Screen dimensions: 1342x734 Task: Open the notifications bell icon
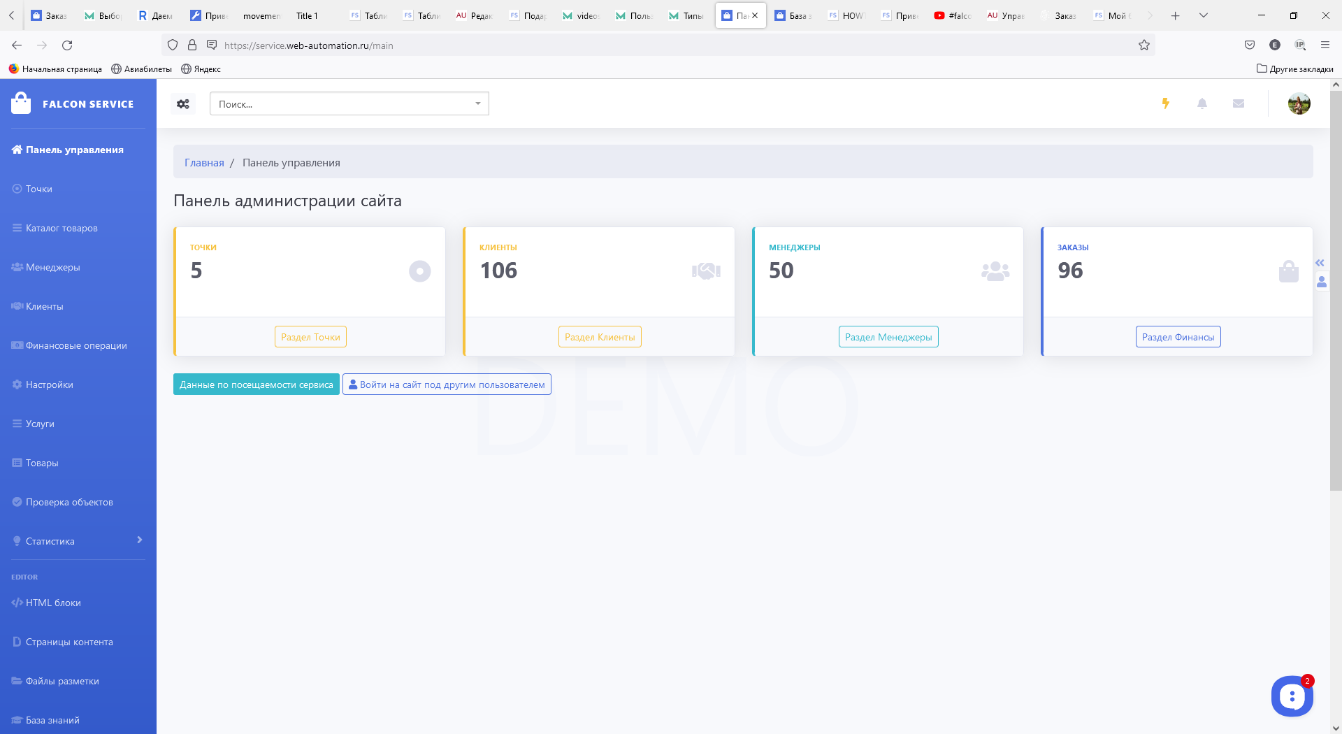point(1202,103)
